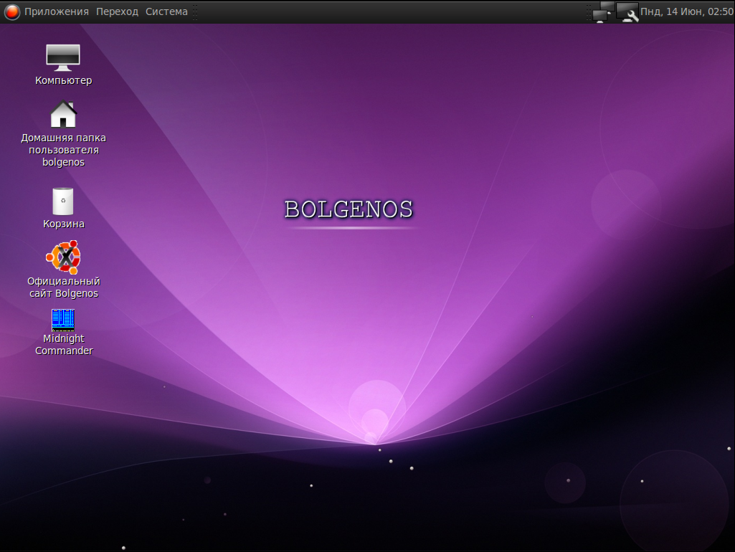This screenshot has height=552, width=735.
Task: Open the Переход menu
Action: click(x=117, y=11)
